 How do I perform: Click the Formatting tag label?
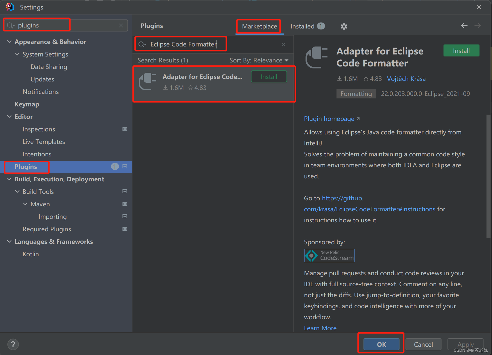(x=356, y=94)
